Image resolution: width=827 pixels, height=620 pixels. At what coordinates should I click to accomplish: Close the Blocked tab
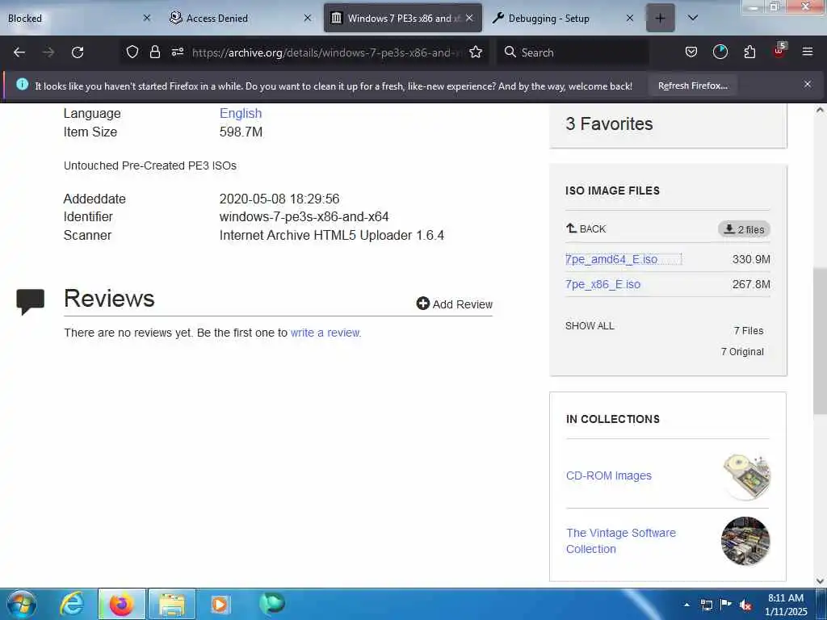147,18
